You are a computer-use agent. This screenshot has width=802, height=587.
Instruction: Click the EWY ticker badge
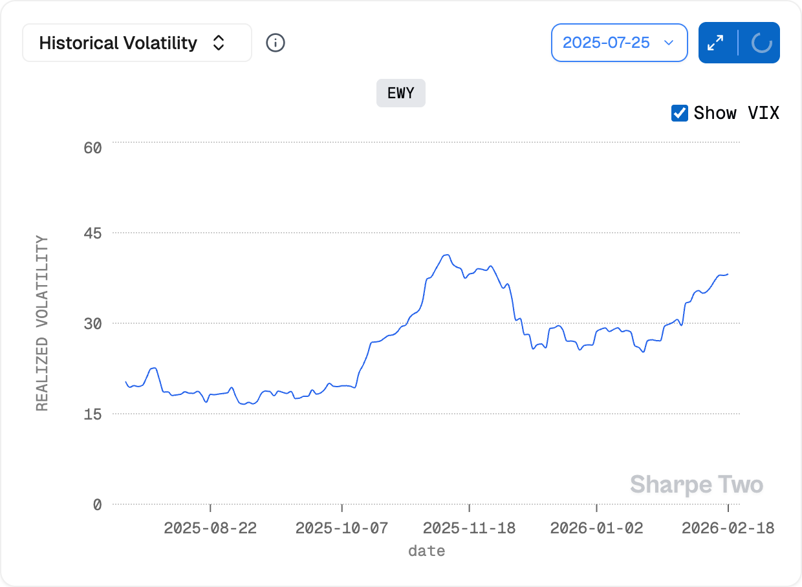400,93
